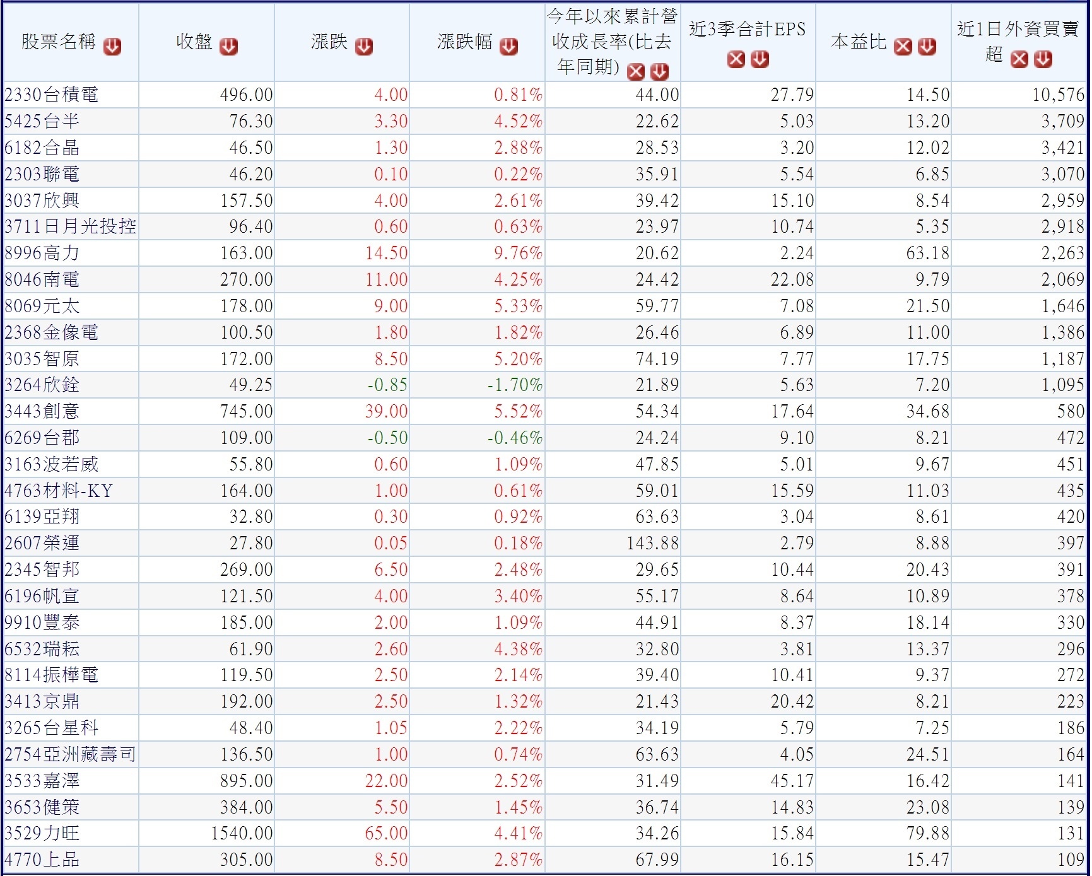Open stock 6269台郡
The image size is (1092, 876).
pos(42,438)
